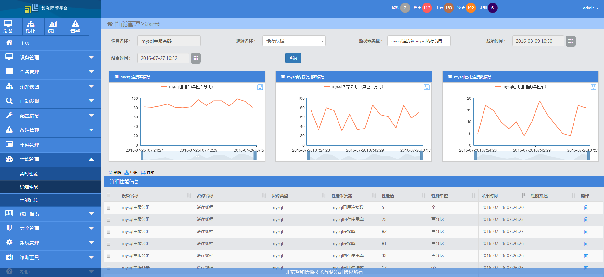Save the mysql已用连接数 chart as image
The height and width of the screenshot is (277, 604).
tap(593, 87)
